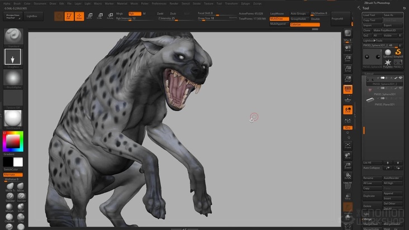409x230 pixels.
Task: Select the PM3D_Plane3D1 subtool
Action: 384,102
